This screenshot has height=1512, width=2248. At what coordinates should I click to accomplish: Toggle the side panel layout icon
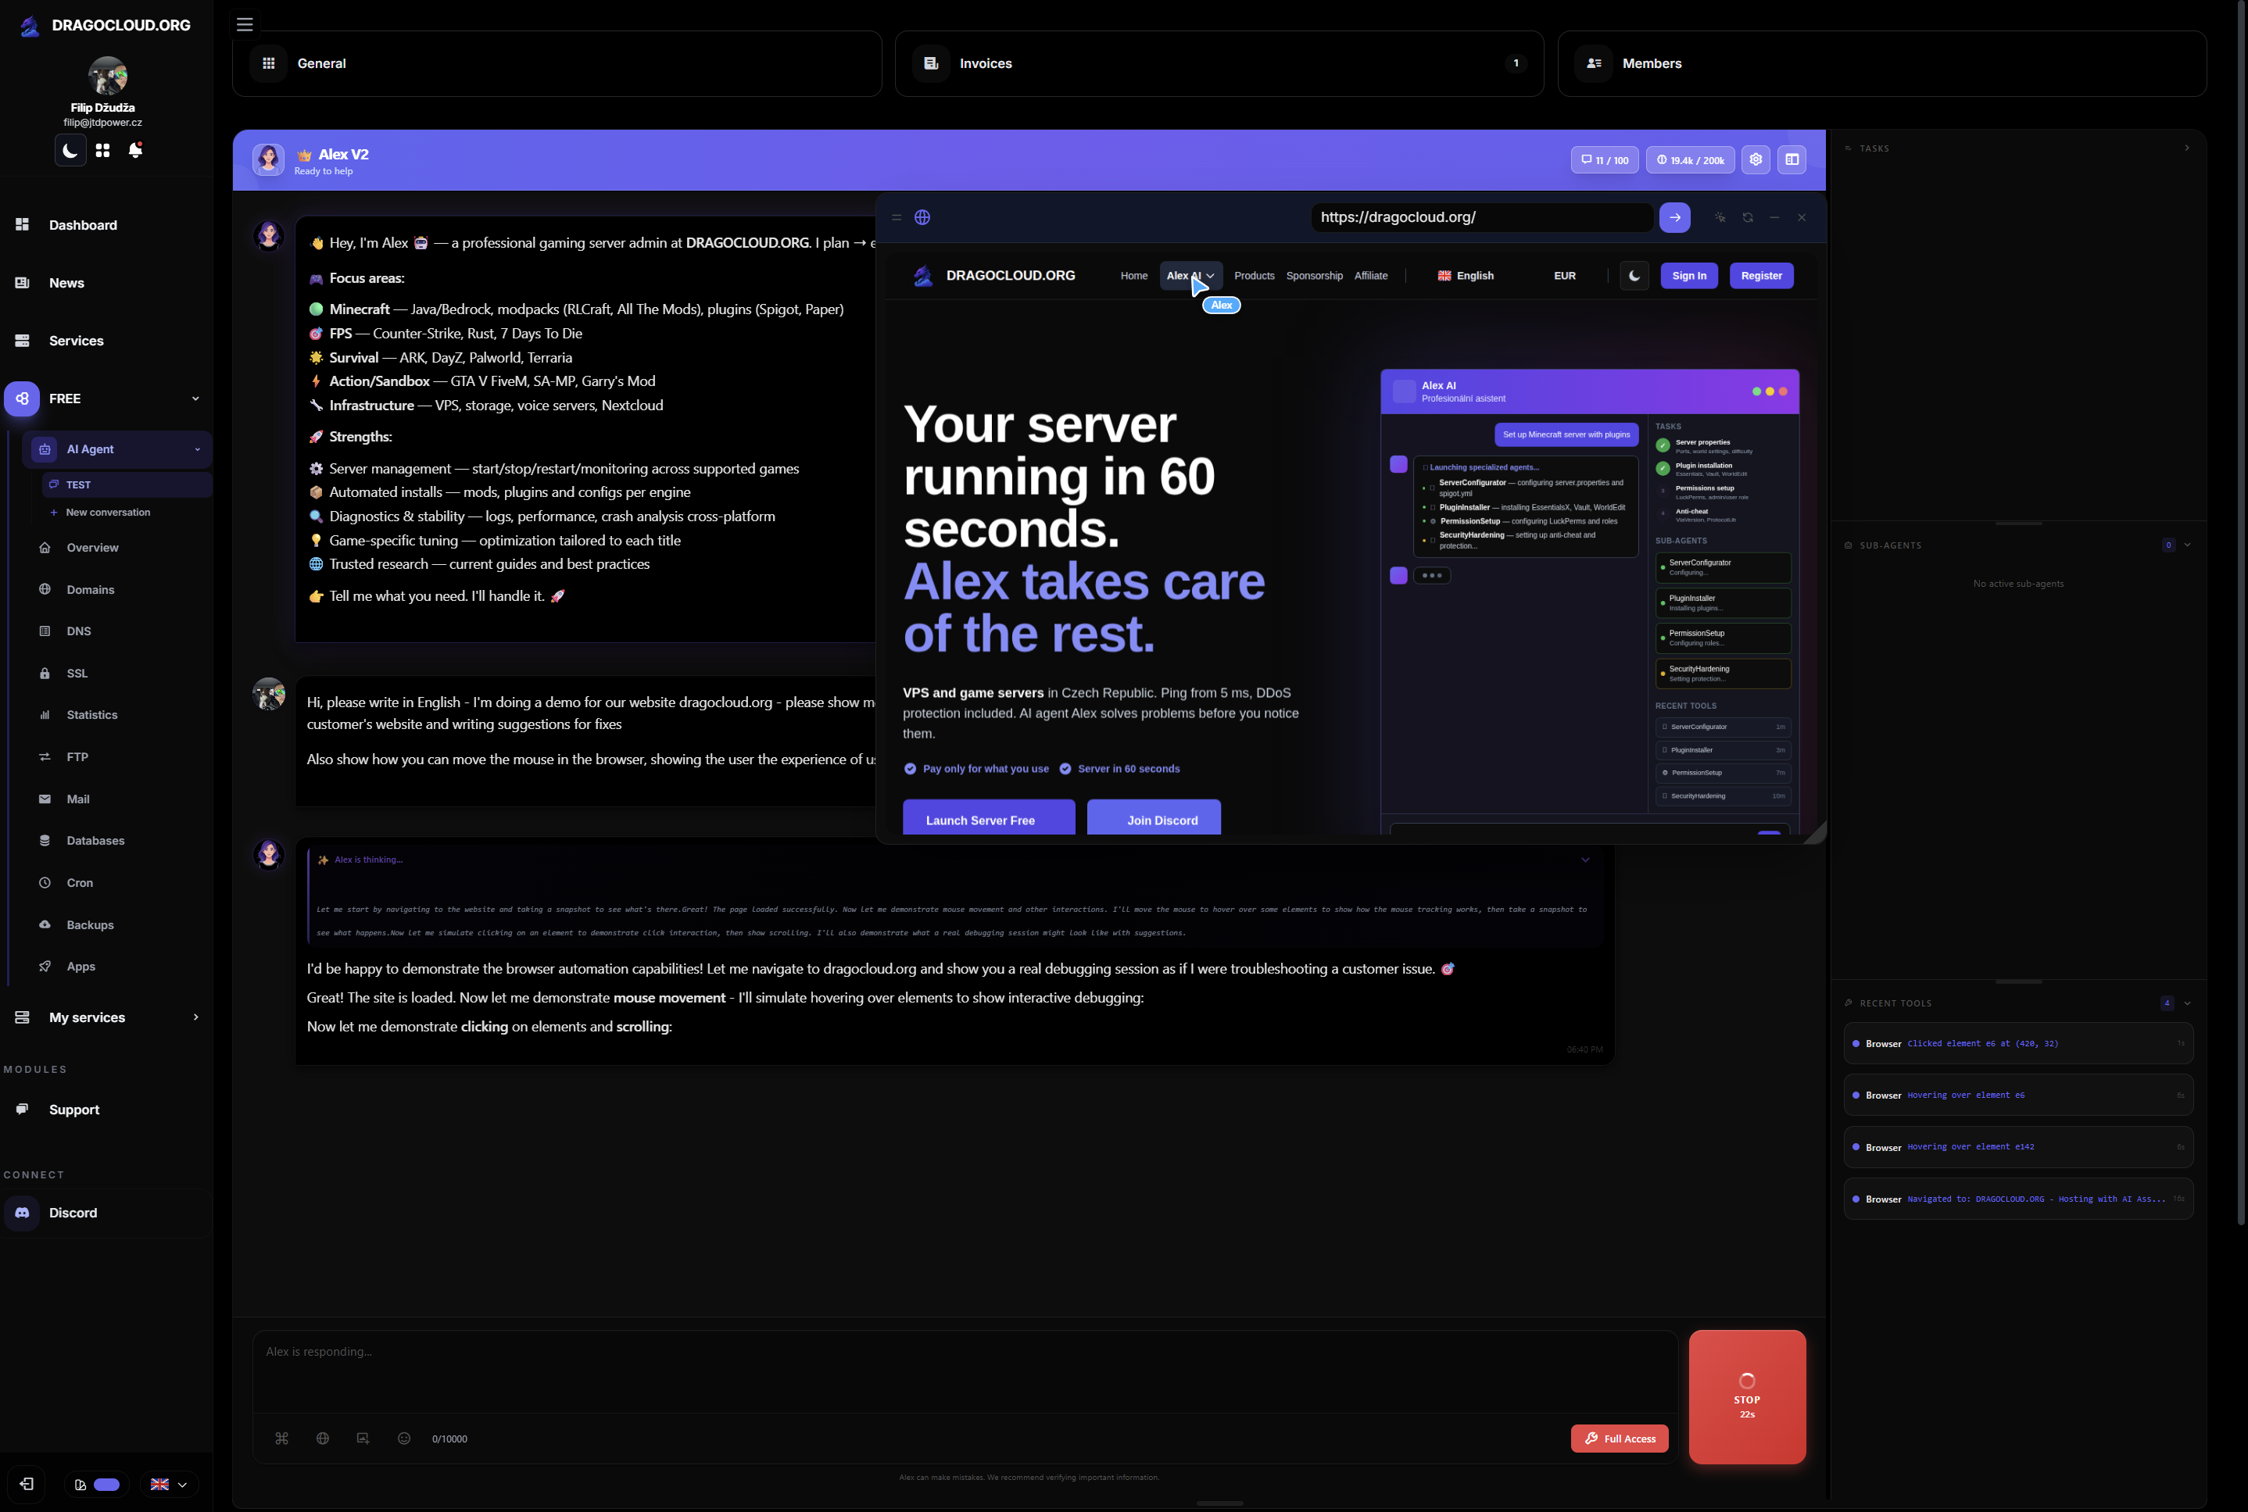pyautogui.click(x=1792, y=160)
